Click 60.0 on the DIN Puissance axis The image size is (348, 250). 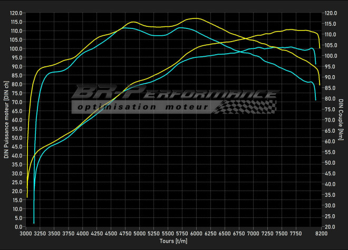[17, 120]
